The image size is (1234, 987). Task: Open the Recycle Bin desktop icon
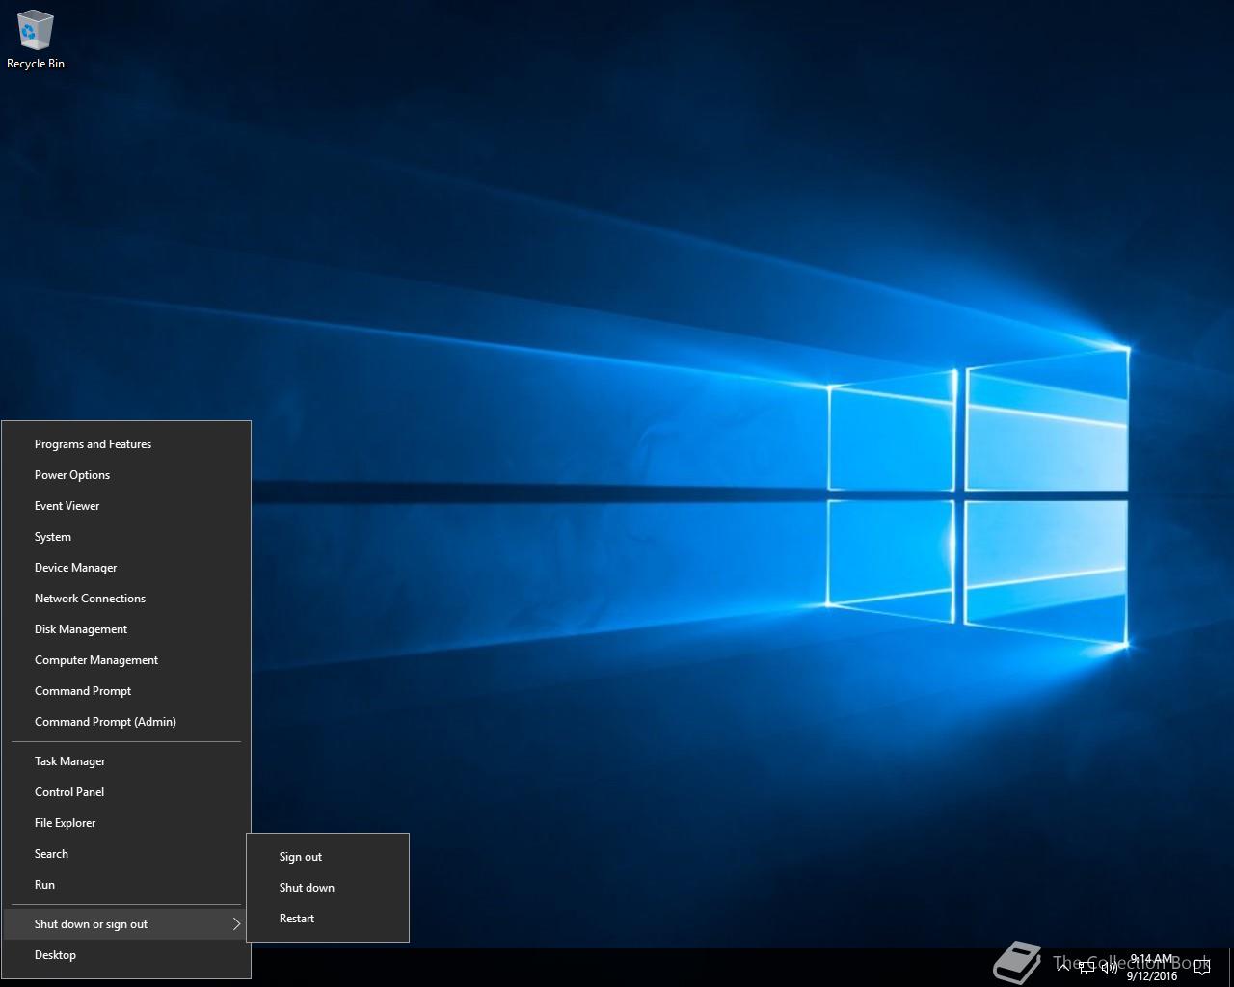(x=36, y=40)
